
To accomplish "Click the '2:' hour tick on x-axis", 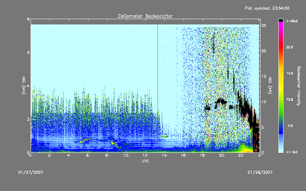I will 50,155.
